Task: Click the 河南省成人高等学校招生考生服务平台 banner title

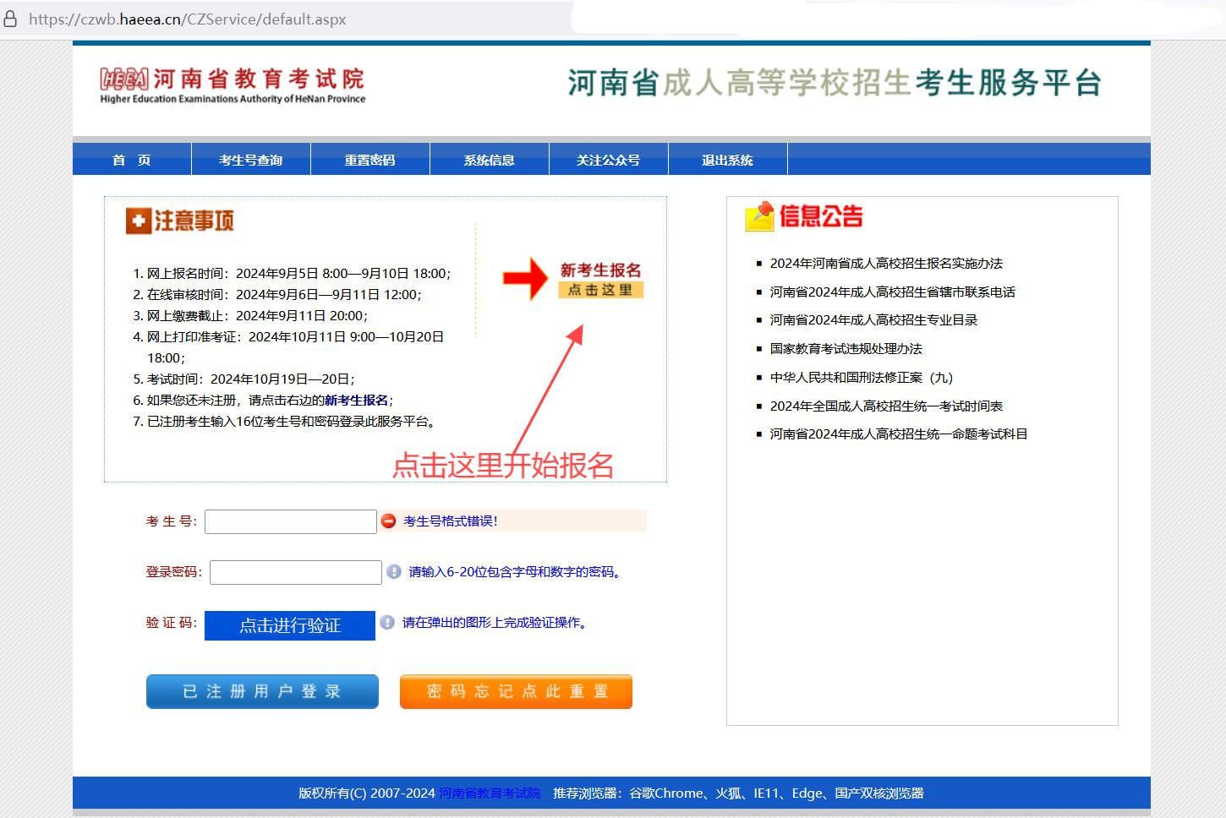Action: click(x=835, y=83)
